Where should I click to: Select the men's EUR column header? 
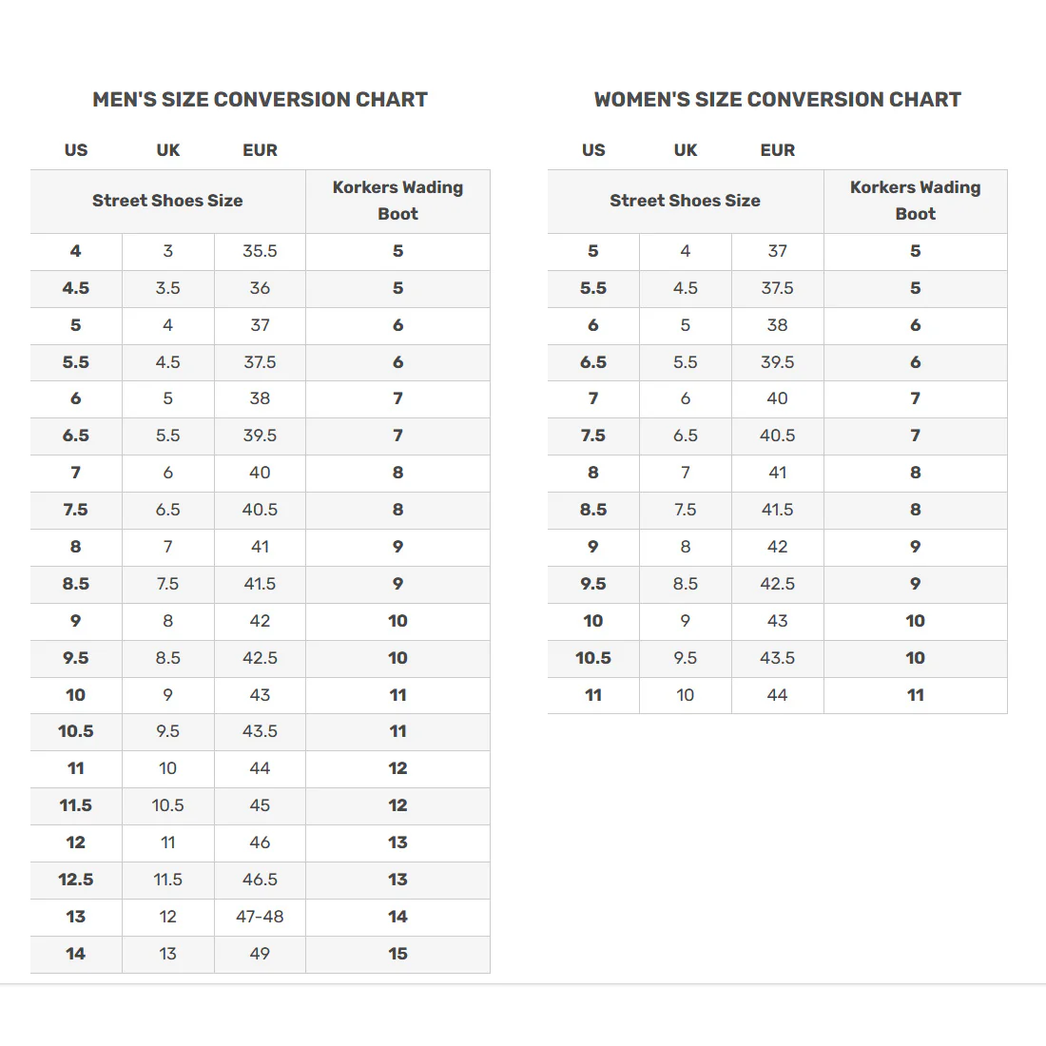click(261, 150)
